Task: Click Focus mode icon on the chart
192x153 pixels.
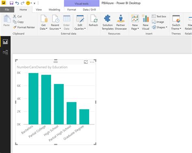Action: pyautogui.click(x=86, y=62)
